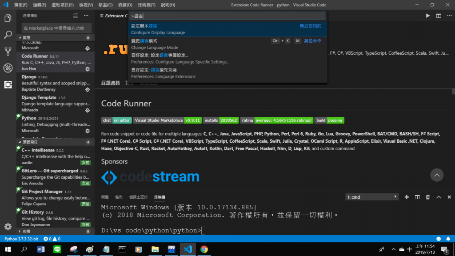Collapse the 啟用 enabled extensions section
This screenshot has height=256, width=455.
[55, 38]
